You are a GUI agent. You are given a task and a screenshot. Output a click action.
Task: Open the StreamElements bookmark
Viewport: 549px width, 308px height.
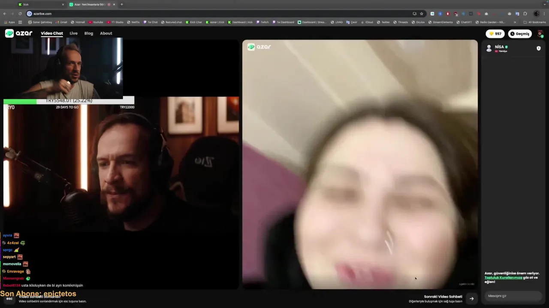[440, 22]
